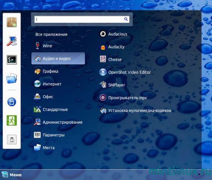Launch OpenShot Video Editor text entry
The height and width of the screenshot is (180, 212).
129,72
